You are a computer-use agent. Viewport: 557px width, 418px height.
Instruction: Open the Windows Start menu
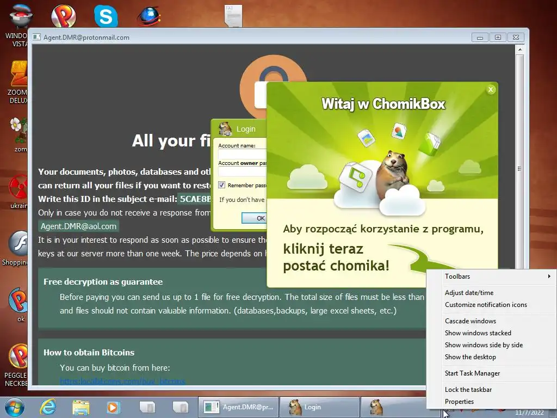15,407
